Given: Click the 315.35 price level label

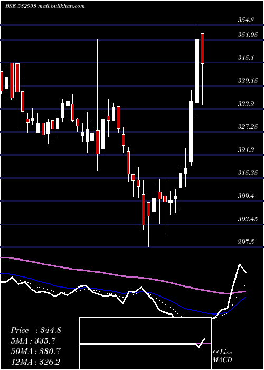Looking at the screenshot, I should coord(248,173).
